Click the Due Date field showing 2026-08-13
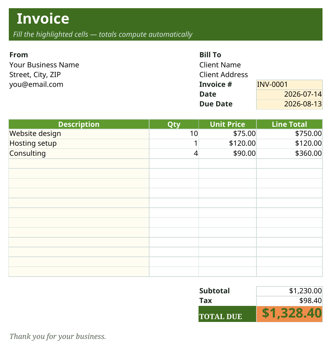The height and width of the screenshot is (349, 331). click(289, 104)
